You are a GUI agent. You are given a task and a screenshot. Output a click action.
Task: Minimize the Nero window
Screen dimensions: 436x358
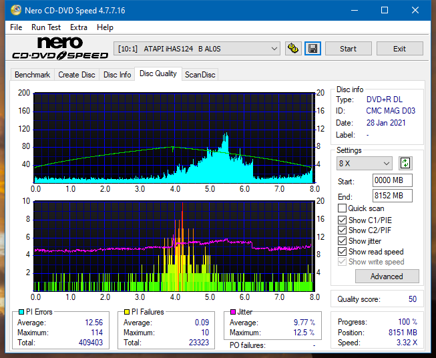[355, 10]
